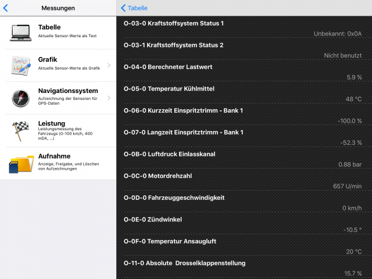This screenshot has height=279, width=372.
Task: Click the value Nicht benutzt
Action: 343,56
